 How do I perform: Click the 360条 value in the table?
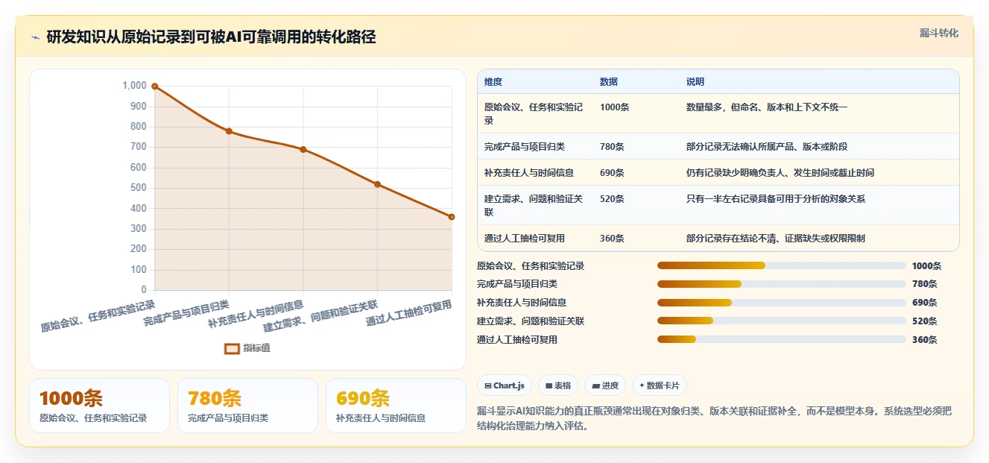613,239
